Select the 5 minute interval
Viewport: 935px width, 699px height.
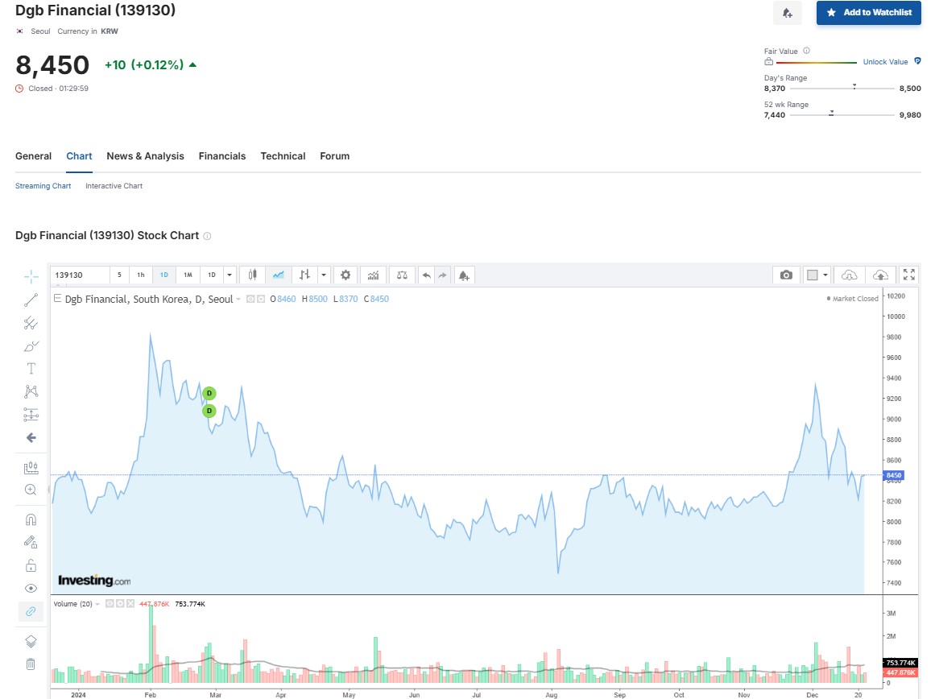119,275
